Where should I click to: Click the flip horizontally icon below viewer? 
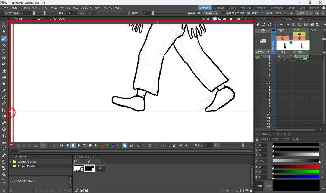[x=174, y=145]
